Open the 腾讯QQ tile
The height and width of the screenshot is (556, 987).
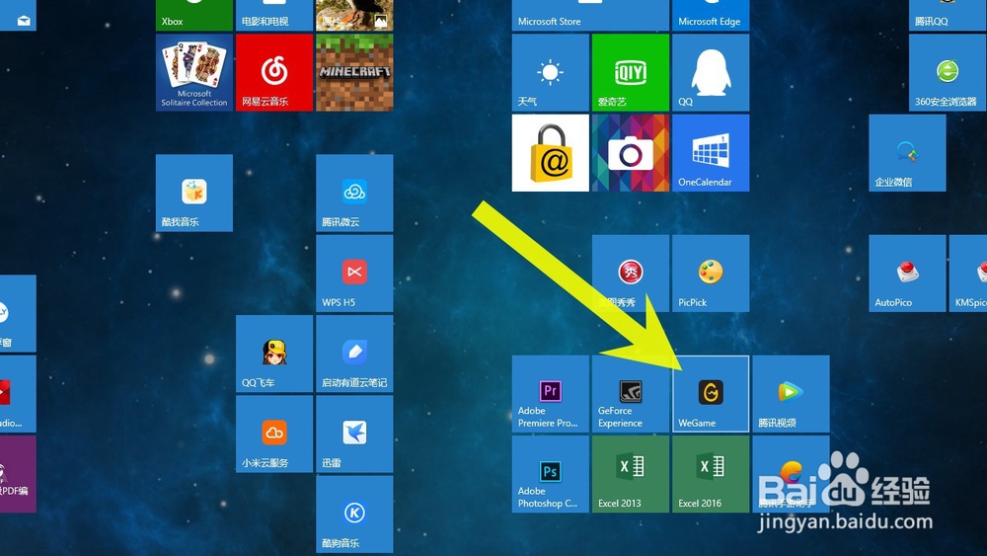coord(948,15)
